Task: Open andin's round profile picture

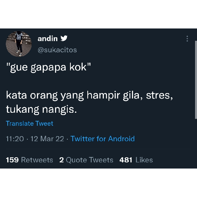Action: [x=19, y=44]
